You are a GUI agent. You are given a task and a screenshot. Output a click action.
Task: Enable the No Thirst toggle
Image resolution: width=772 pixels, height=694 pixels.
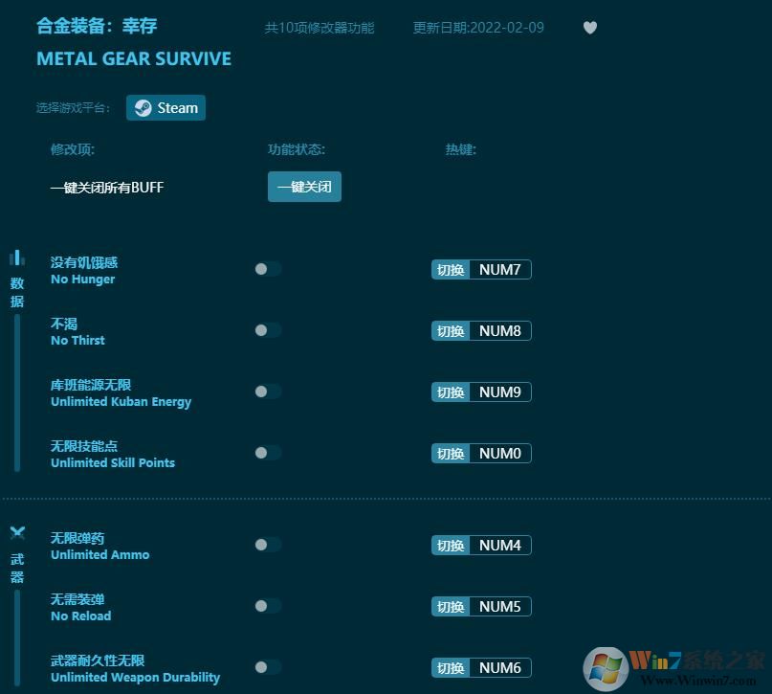[268, 330]
